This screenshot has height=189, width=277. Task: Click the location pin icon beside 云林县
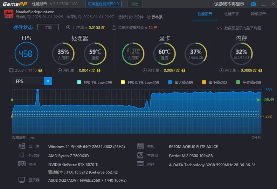(149, 17)
